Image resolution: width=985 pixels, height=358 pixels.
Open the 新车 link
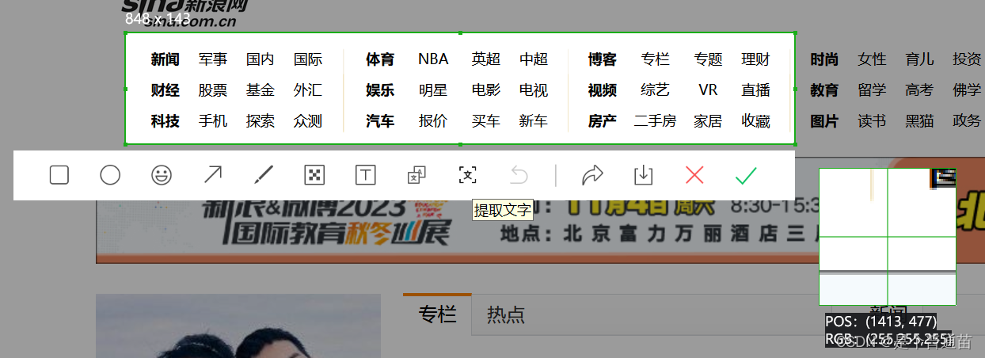[x=534, y=121]
